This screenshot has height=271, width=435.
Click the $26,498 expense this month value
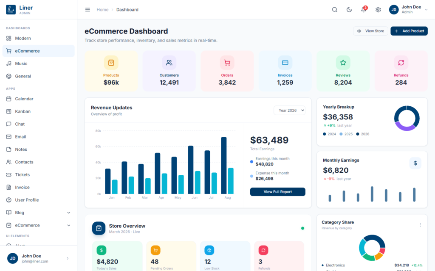tap(264, 179)
